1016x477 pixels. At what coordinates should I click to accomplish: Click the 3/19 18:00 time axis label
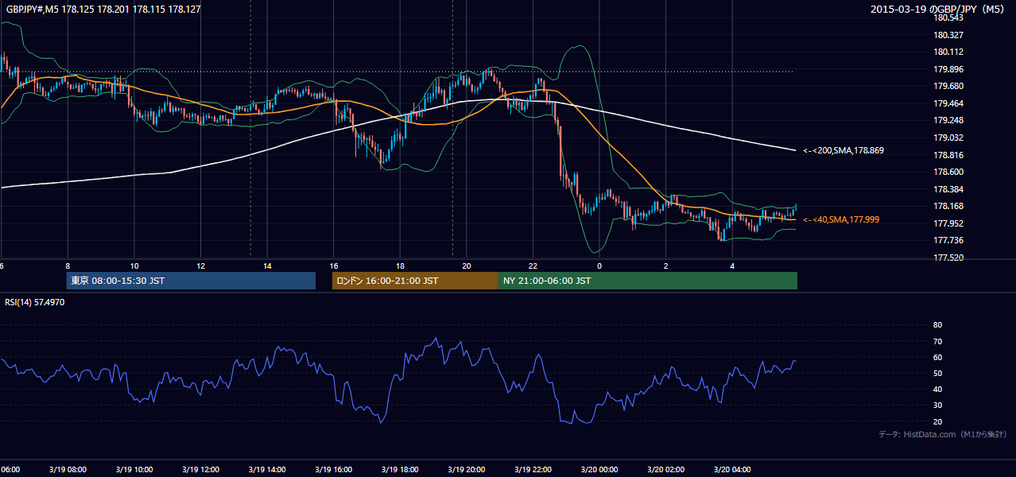400,470
